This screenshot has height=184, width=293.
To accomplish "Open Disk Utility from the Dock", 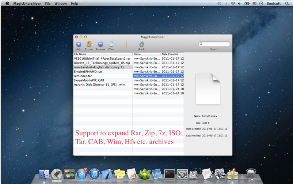I will [x=195, y=174].
